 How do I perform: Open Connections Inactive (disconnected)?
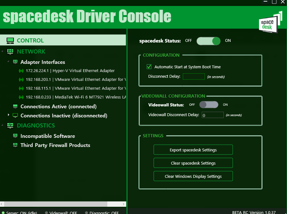coord(64,116)
